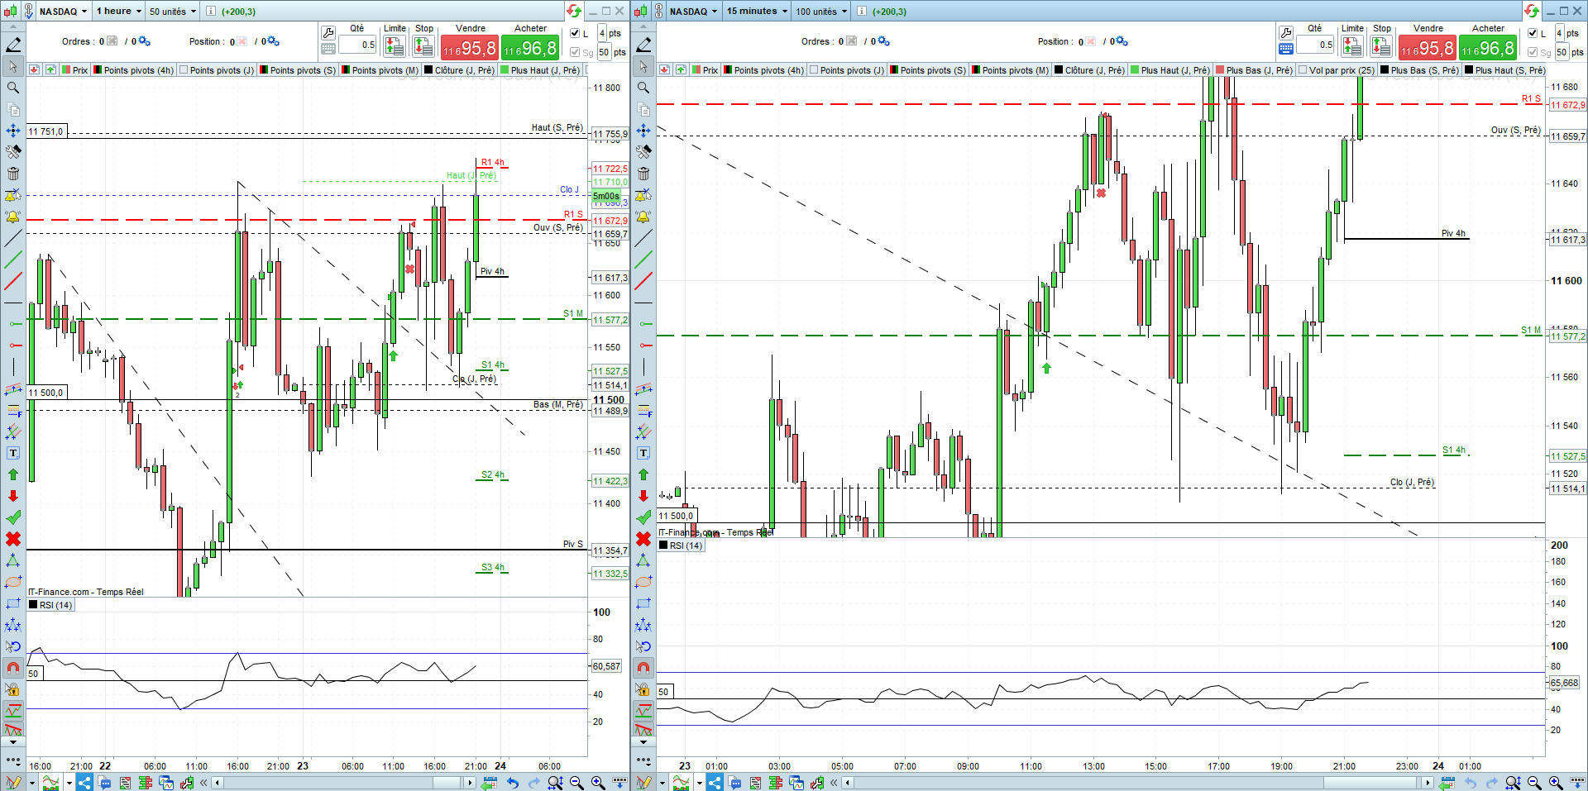Click the undo arrow in bottom right toolbar
1588x791 pixels.
(1471, 782)
